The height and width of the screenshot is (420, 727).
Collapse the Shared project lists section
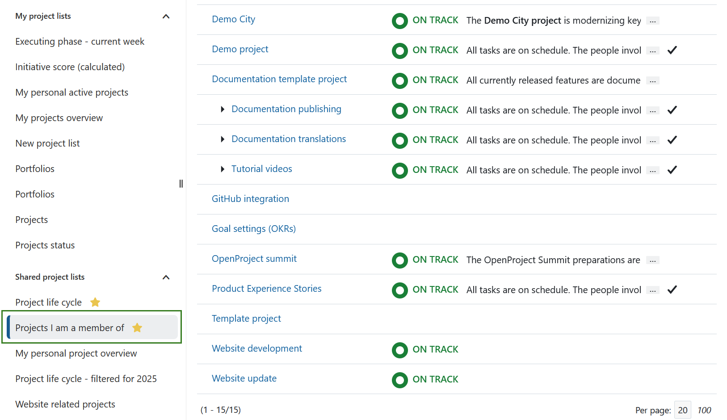pyautogui.click(x=166, y=277)
